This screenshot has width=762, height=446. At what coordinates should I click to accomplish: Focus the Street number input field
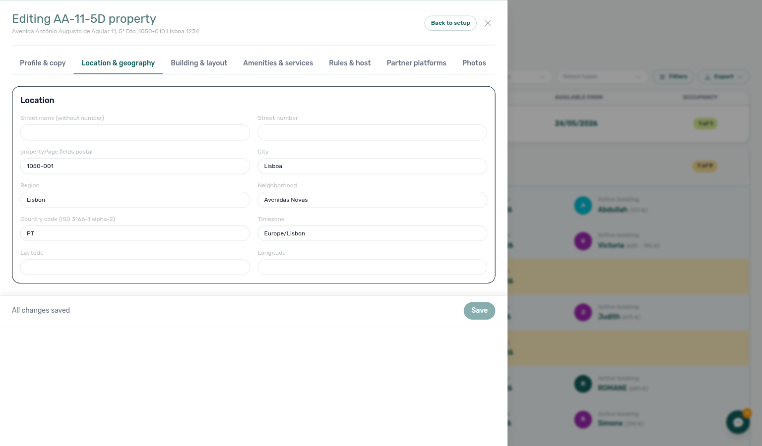[372, 132]
